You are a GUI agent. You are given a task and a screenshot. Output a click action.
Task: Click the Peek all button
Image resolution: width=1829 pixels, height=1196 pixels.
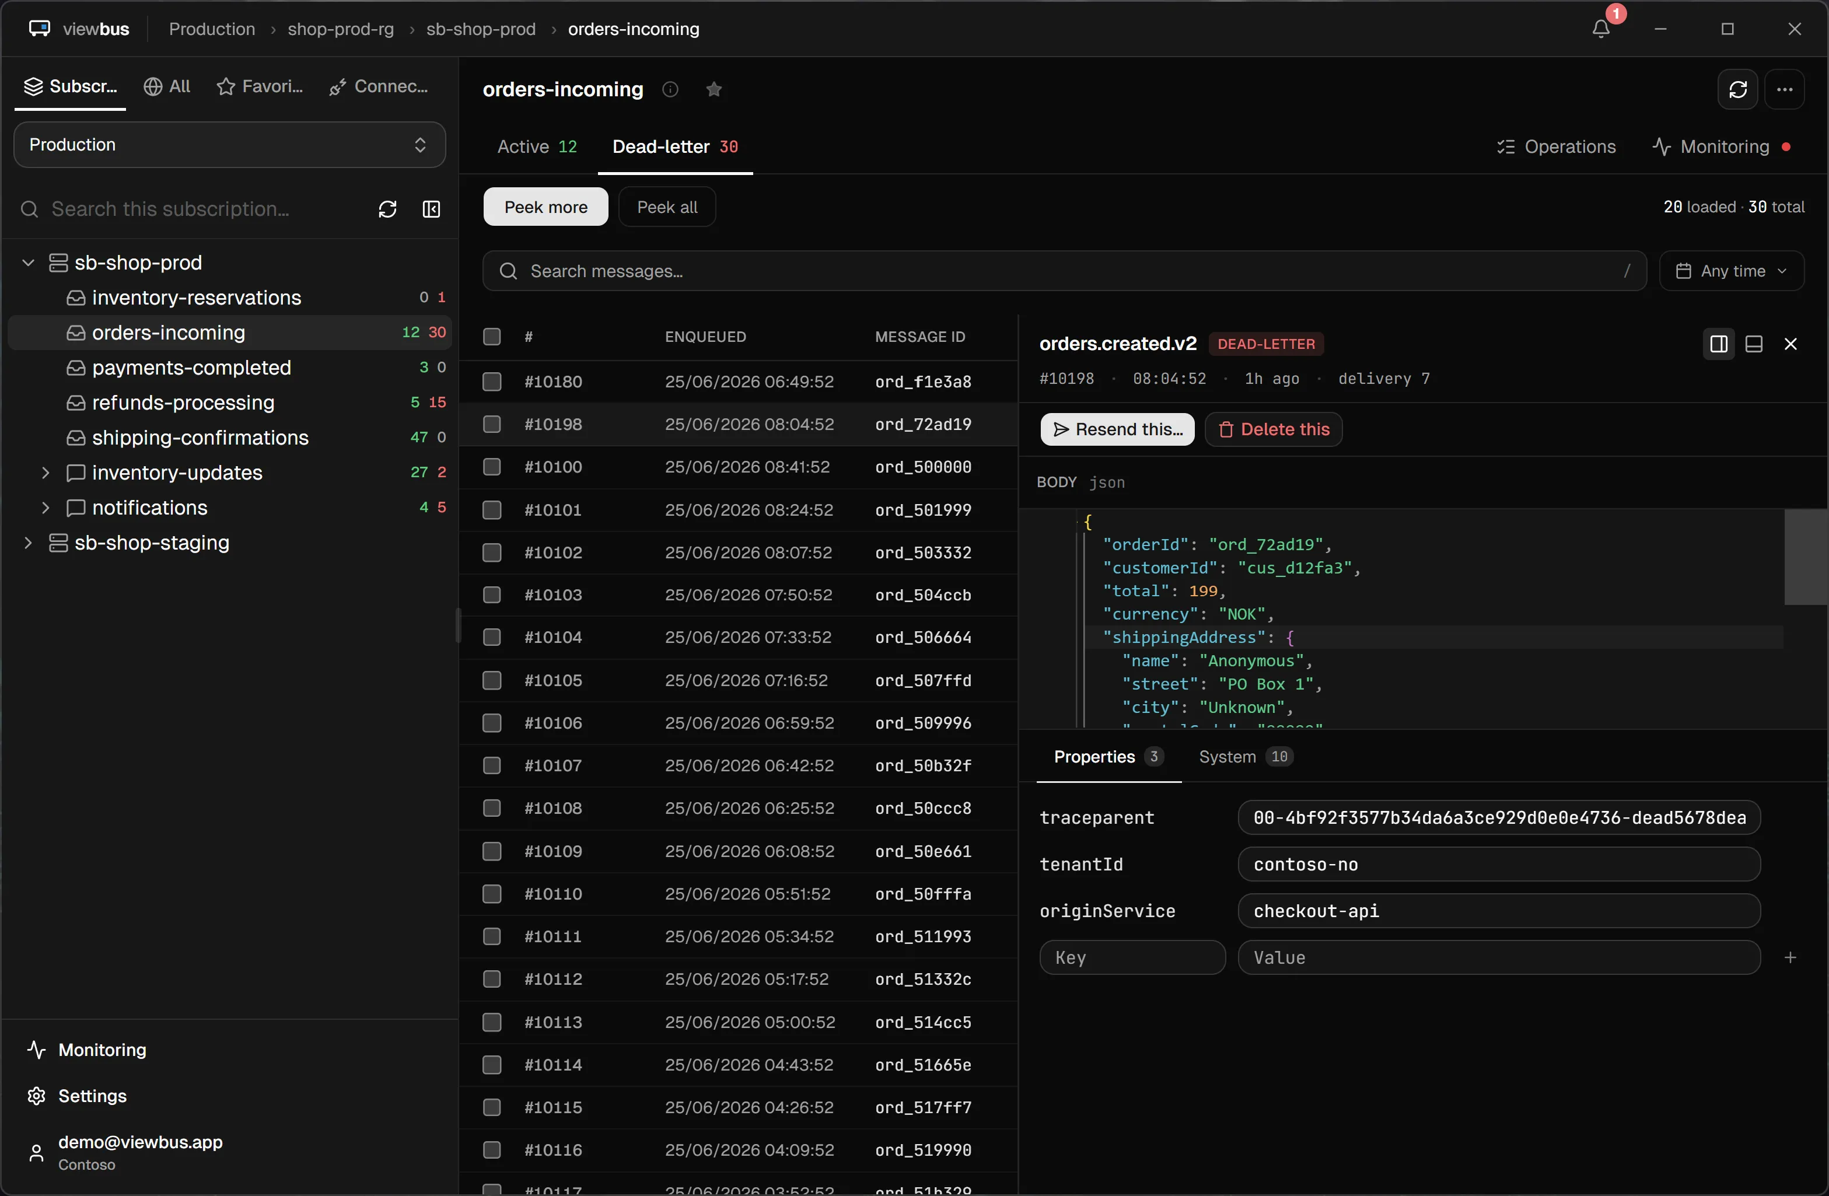coord(667,207)
